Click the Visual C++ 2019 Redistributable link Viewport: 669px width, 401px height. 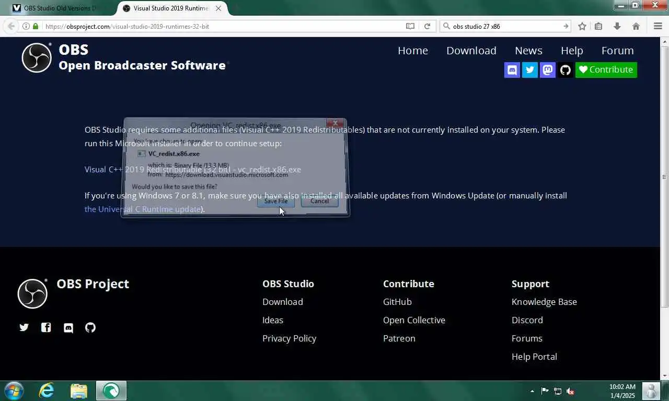point(193,169)
